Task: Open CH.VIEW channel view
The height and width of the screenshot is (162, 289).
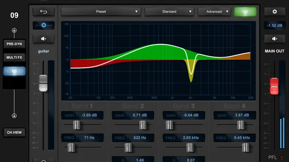Action: (x=14, y=132)
